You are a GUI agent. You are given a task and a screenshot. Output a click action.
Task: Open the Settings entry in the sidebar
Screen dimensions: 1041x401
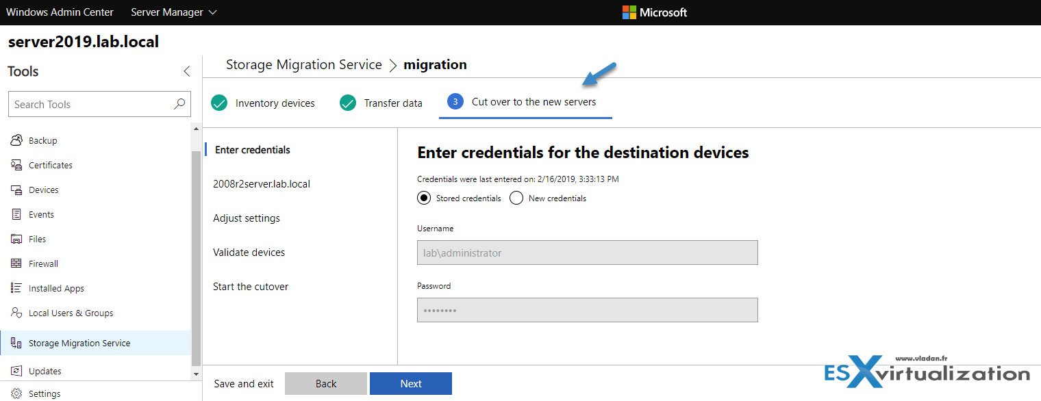[45, 393]
